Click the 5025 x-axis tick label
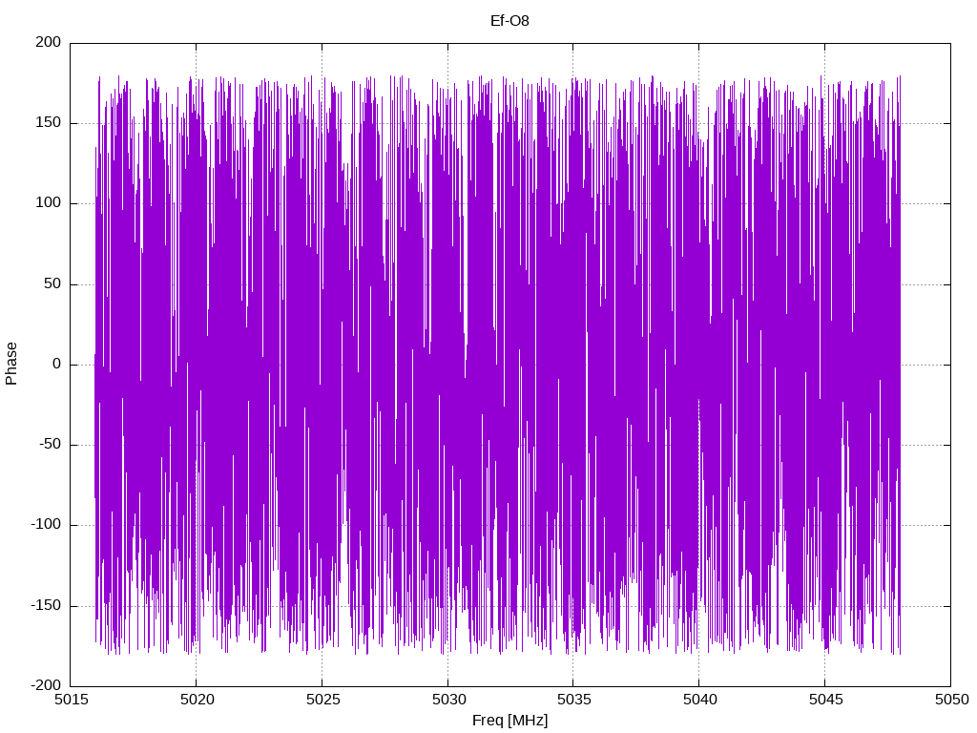 tap(322, 700)
